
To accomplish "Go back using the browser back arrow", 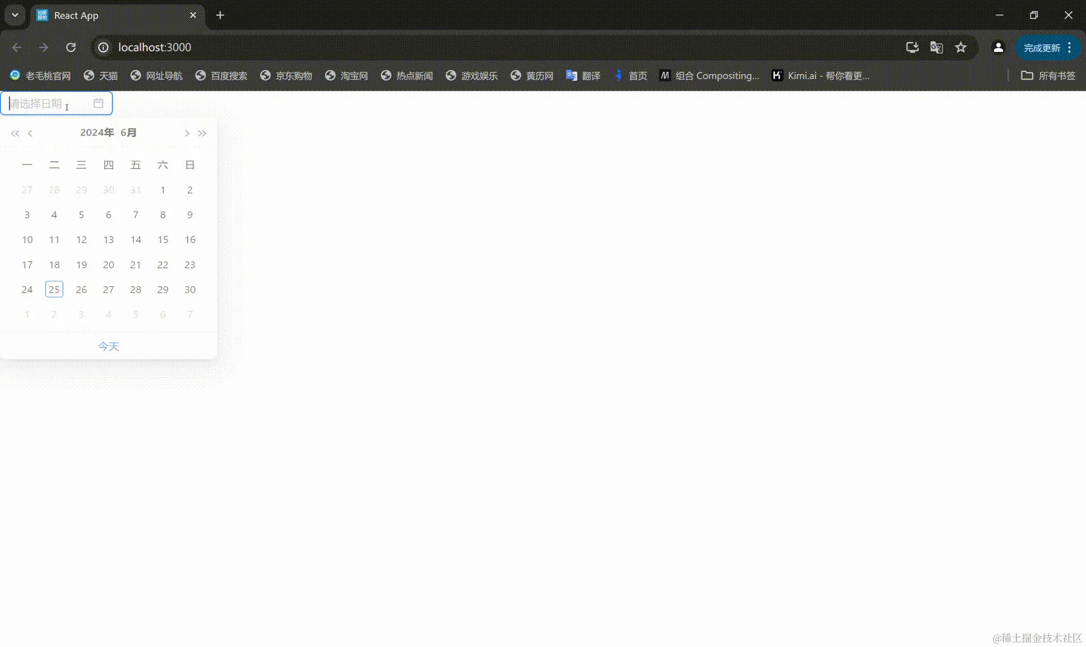I will coord(16,48).
